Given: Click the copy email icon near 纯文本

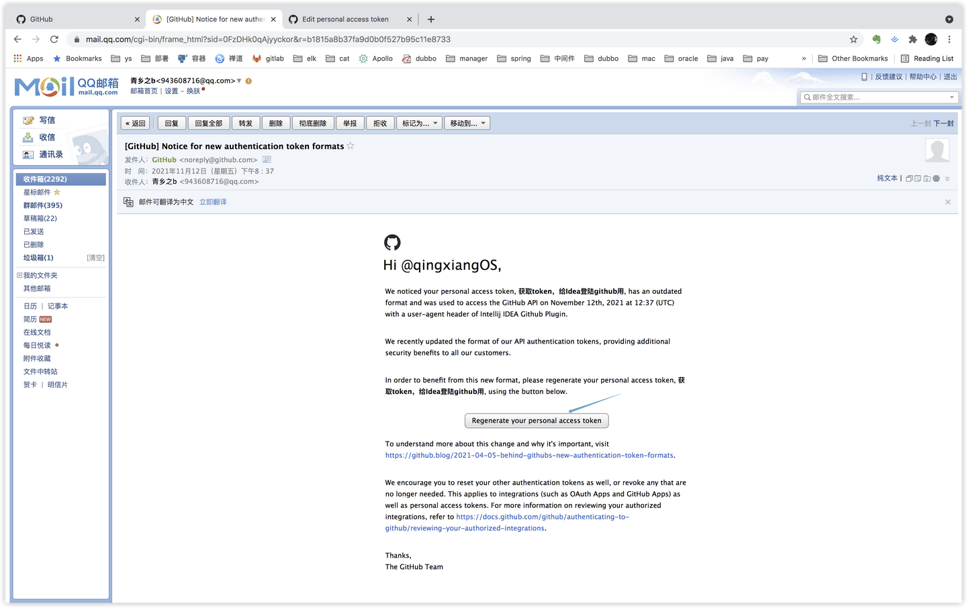Looking at the screenshot, I should point(910,179).
